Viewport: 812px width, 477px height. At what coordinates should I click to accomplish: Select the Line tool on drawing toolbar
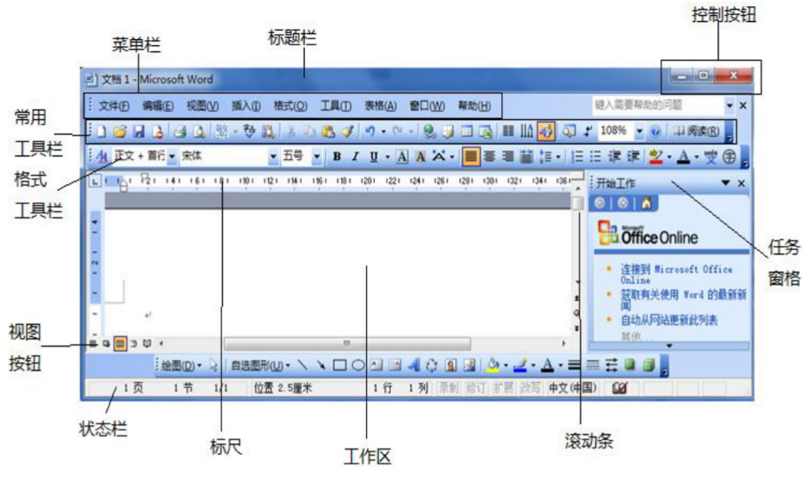coord(303,365)
